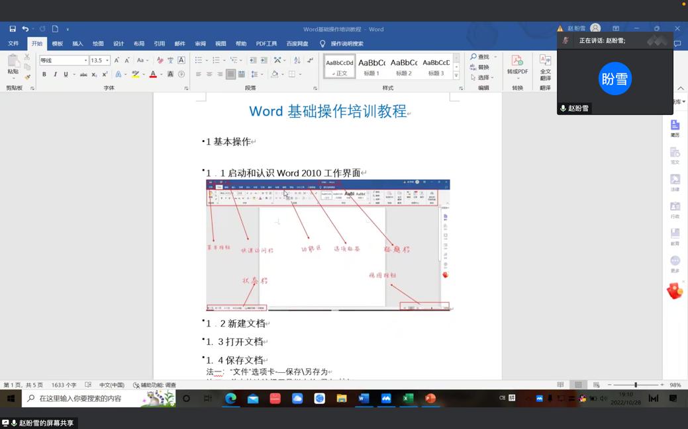Click the clear formatting eraser icon
The image size is (688, 429).
coord(160,60)
